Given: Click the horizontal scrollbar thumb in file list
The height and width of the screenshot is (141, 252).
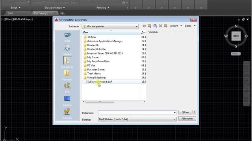Looking at the screenshot, I should (x=100, y=101).
